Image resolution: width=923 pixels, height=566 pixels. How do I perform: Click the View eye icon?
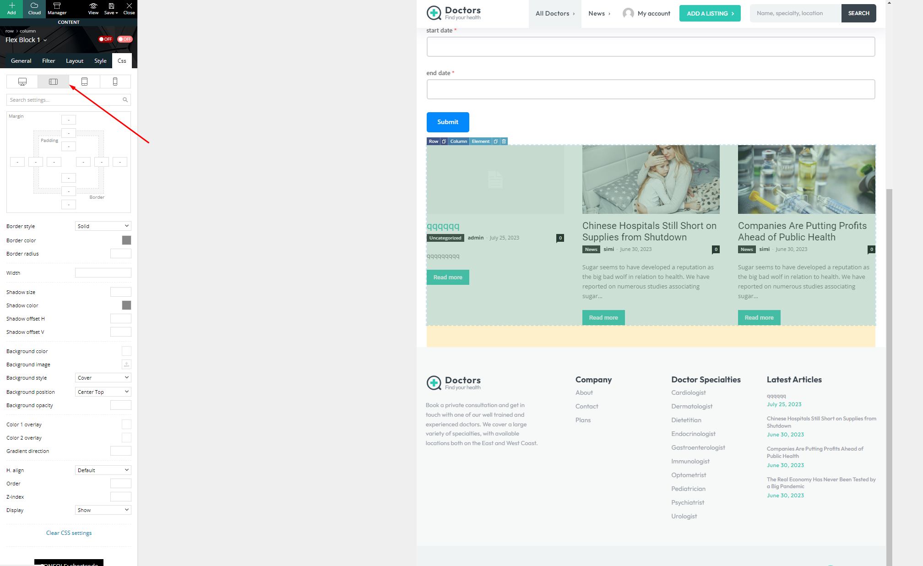tap(93, 6)
